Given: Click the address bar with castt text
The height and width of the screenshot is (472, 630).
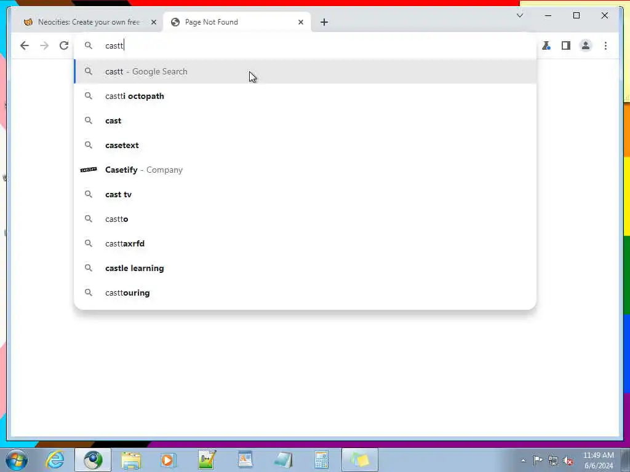Looking at the screenshot, I should pyautogui.click(x=305, y=45).
